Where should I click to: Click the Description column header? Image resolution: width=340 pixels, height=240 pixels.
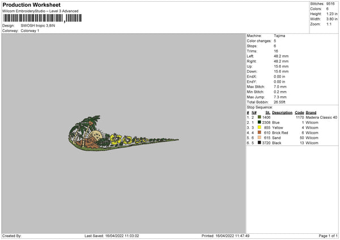[x=282, y=113]
